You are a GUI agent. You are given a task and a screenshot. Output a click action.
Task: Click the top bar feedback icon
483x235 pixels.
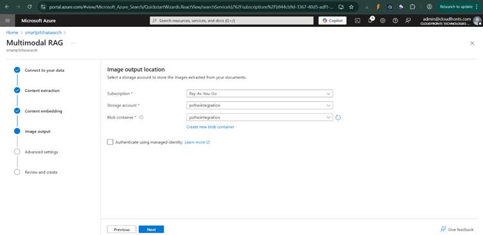click(x=408, y=20)
